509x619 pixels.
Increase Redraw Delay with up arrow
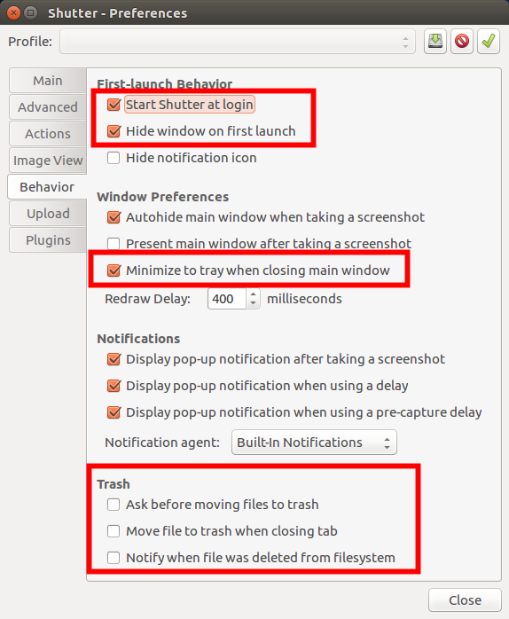[253, 294]
